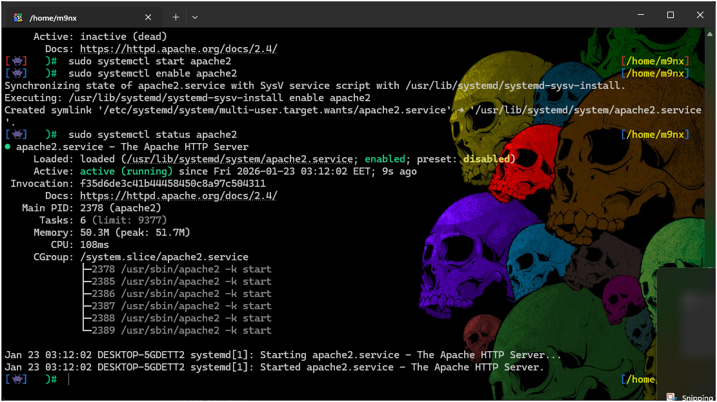Image resolution: width=717 pixels, height=402 pixels.
Task: Click the yellow /home/m9nx path beside start command
Action: 654,61
